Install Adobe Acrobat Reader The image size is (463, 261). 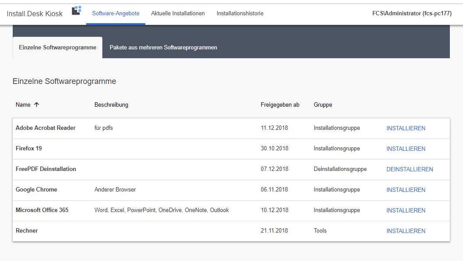tap(406, 128)
